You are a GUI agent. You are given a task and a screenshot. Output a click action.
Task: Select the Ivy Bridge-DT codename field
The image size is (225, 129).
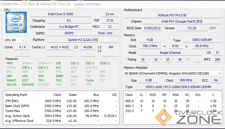point(68,27)
